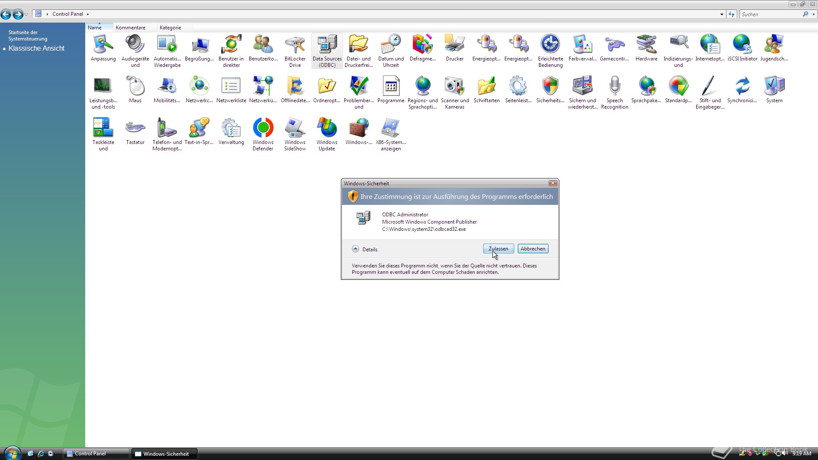
Task: Expand the Control Panel breadcrumb arrow
Action: pos(88,14)
